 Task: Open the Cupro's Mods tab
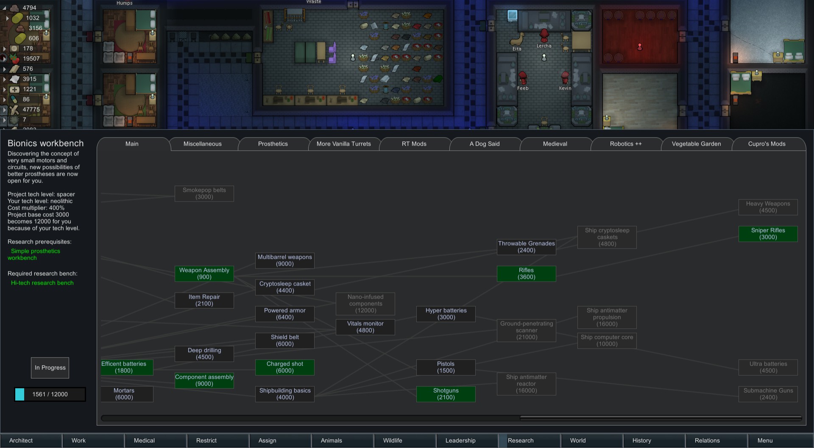click(x=767, y=144)
